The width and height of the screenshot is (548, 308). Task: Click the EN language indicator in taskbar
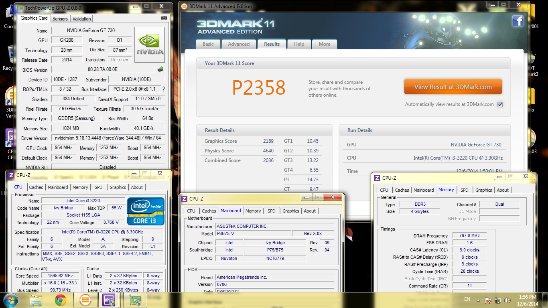coord(467,299)
